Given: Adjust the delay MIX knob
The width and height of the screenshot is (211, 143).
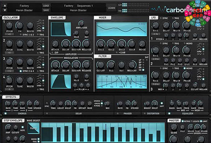Looking at the screenshot, I should point(107,103).
